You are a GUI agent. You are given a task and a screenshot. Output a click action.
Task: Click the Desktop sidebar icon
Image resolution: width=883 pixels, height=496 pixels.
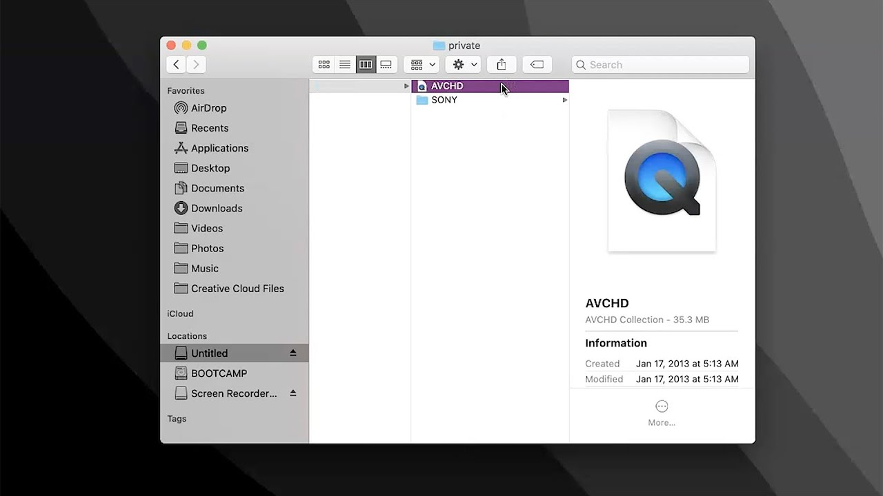tap(181, 168)
